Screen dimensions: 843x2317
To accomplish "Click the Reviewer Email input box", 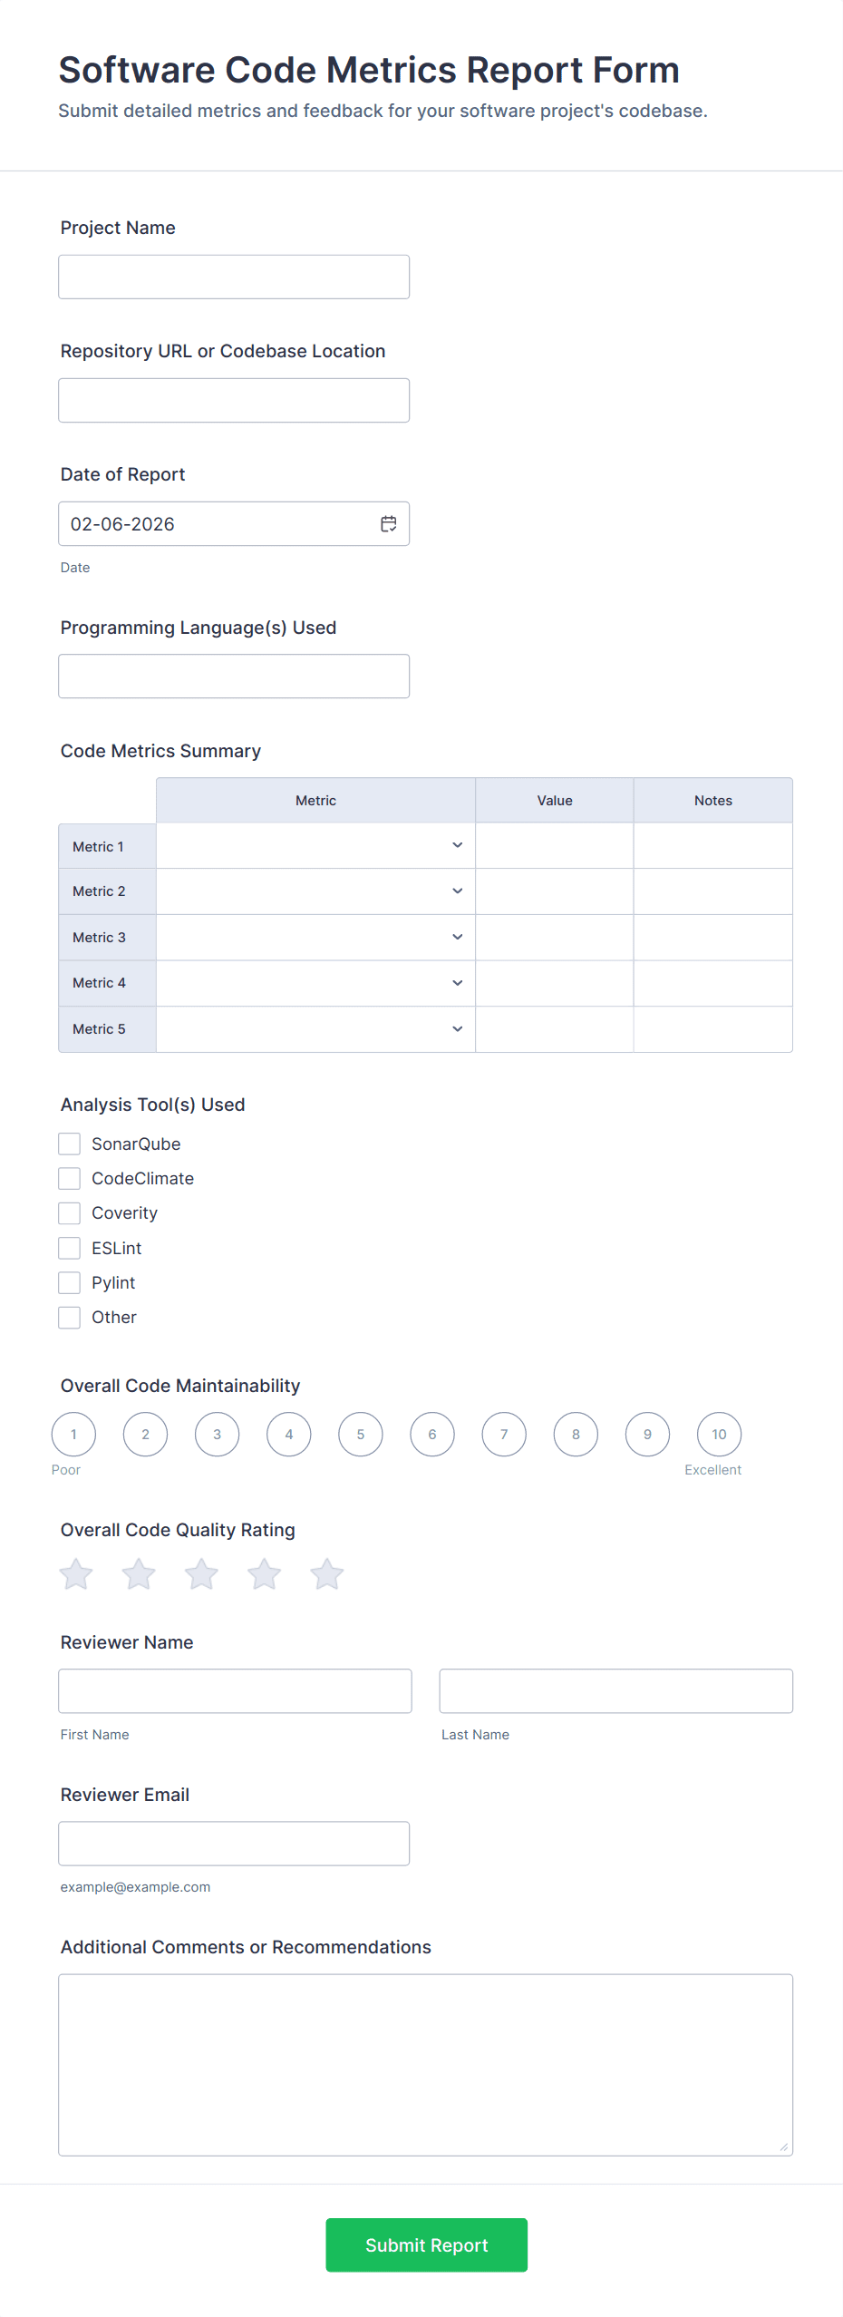I will click(234, 1843).
